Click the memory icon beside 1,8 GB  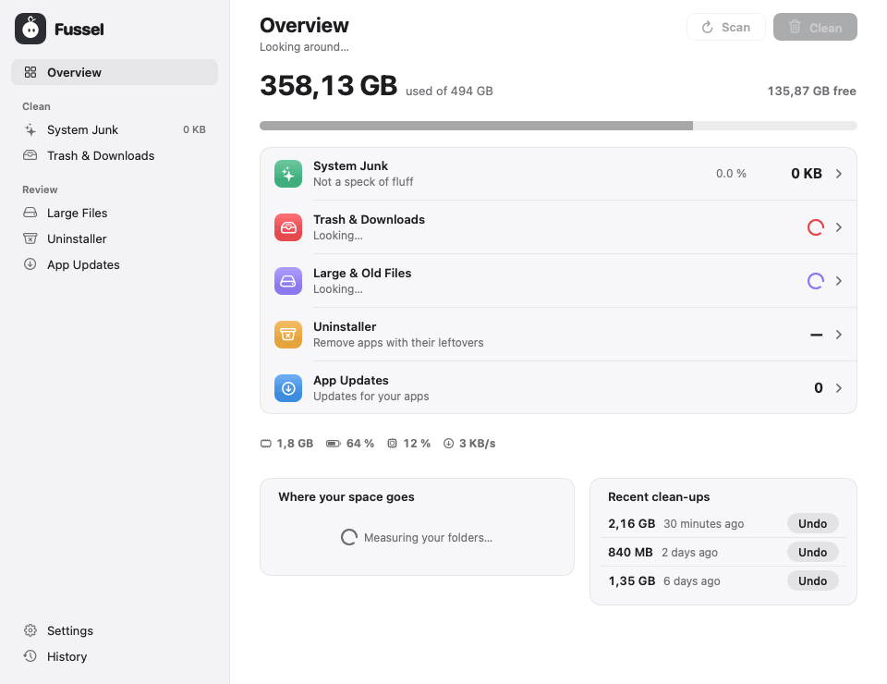(266, 444)
